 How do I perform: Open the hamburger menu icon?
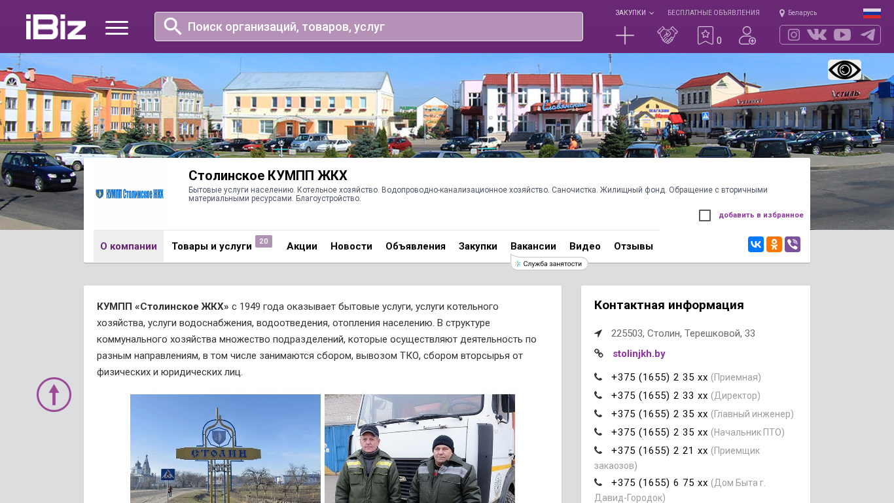tap(116, 28)
